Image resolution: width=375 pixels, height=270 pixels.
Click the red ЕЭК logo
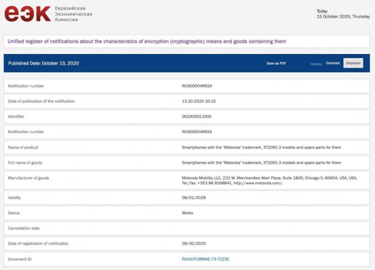pos(27,14)
